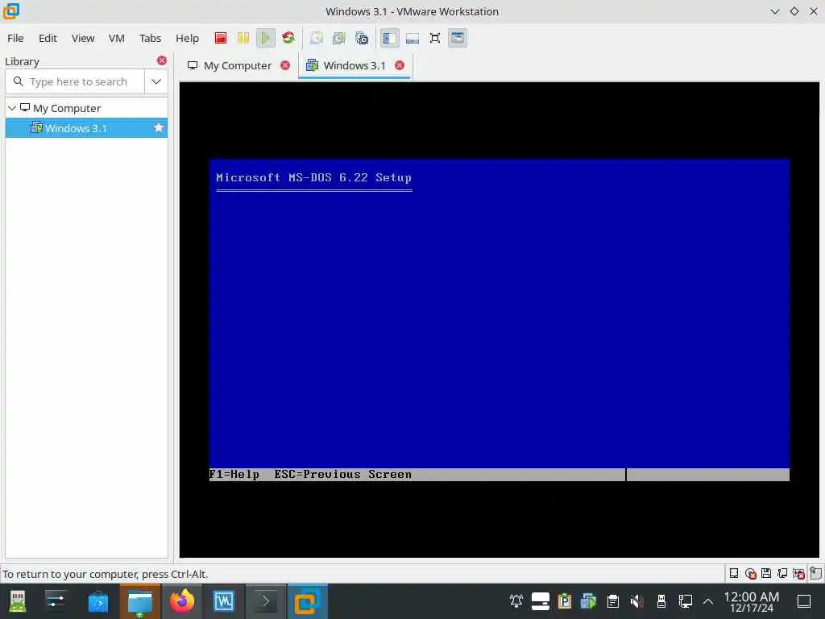Open removable devices USB tray icon
The height and width of the screenshot is (619, 825).
point(661,600)
